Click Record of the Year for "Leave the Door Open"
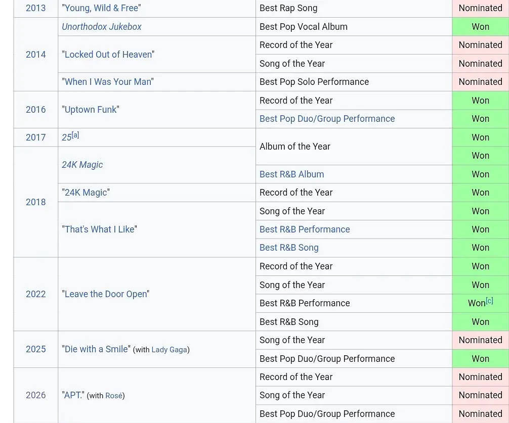This screenshot has width=509, height=423. (354, 266)
